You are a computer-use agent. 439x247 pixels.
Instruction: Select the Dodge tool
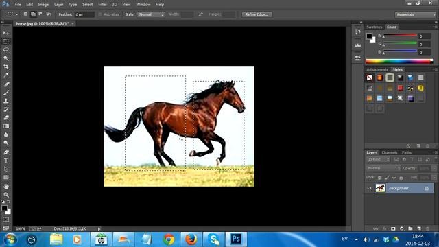pos(6,143)
